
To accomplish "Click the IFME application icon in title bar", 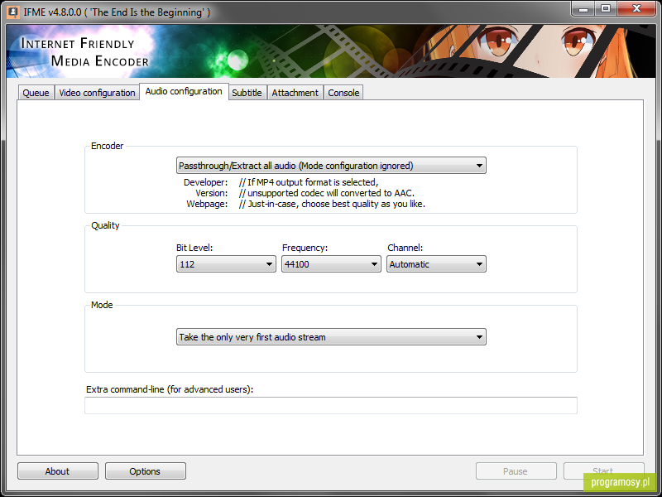I will coord(13,12).
